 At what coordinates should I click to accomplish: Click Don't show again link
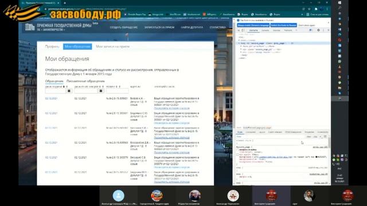pyautogui.click(x=307, y=25)
